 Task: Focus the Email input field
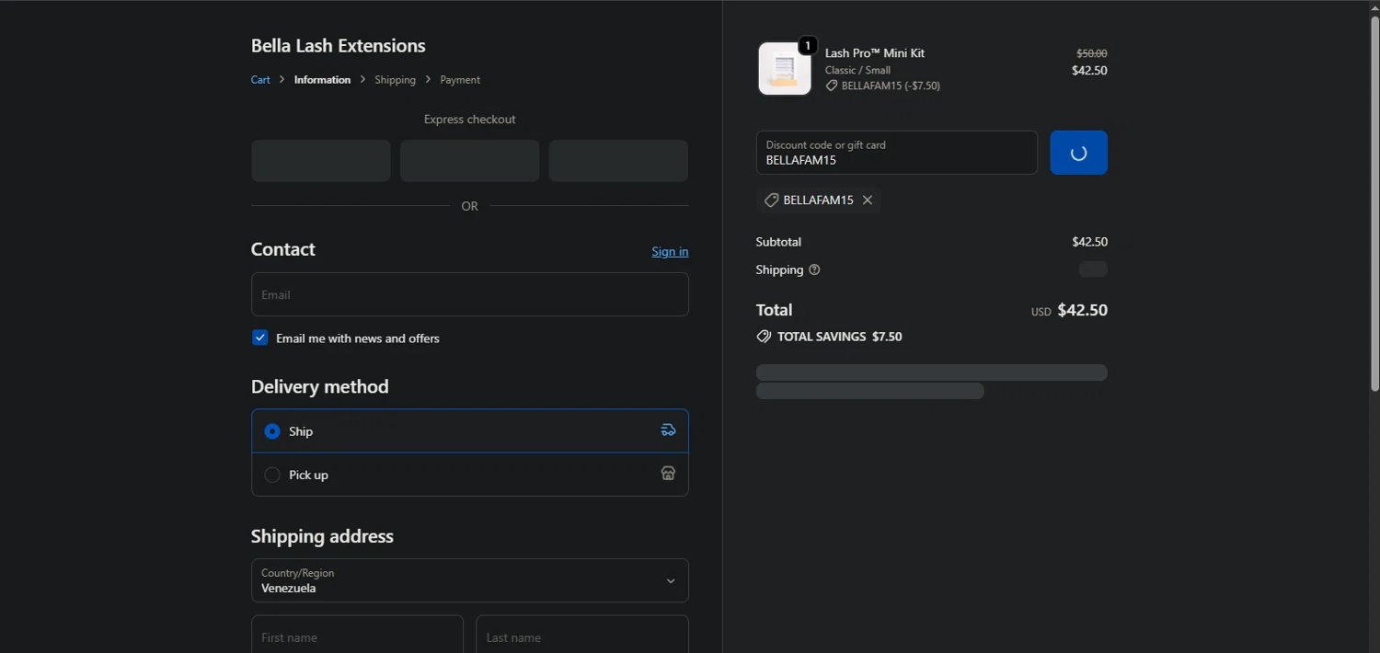pyautogui.click(x=470, y=294)
